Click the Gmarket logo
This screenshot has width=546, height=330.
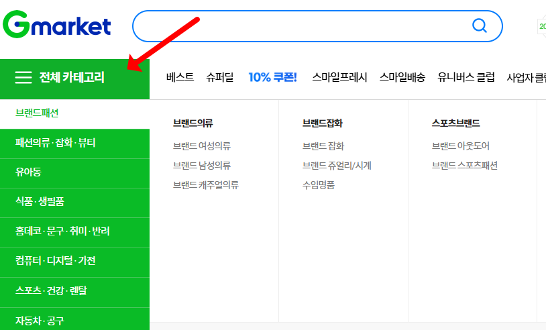[57, 25]
